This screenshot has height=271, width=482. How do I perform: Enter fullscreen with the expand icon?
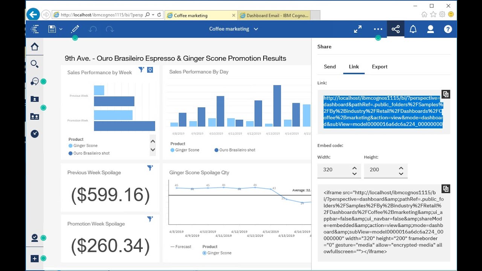pyautogui.click(x=358, y=29)
